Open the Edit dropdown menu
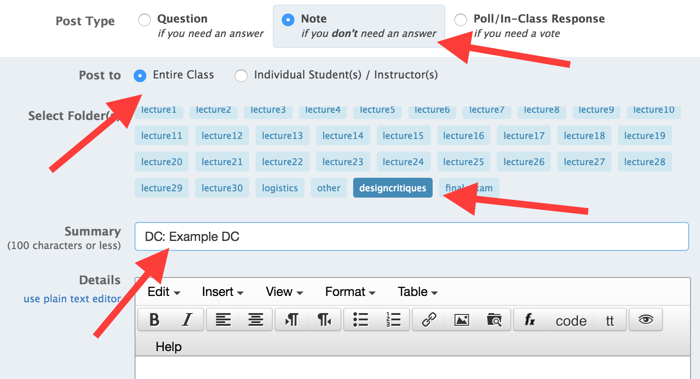This screenshot has width=700, height=379. pos(163,292)
